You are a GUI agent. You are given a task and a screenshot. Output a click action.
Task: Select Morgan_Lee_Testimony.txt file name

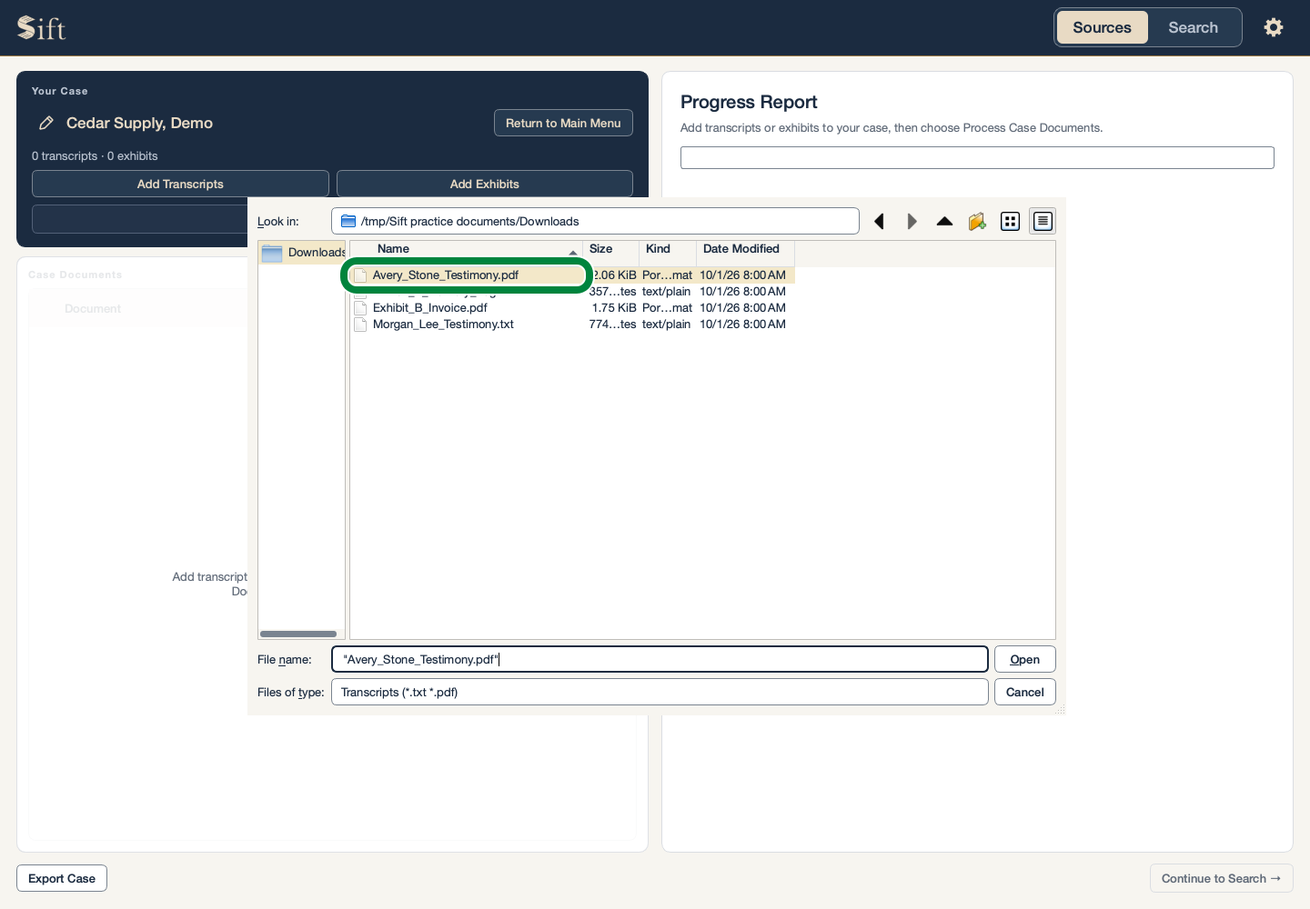click(x=443, y=325)
